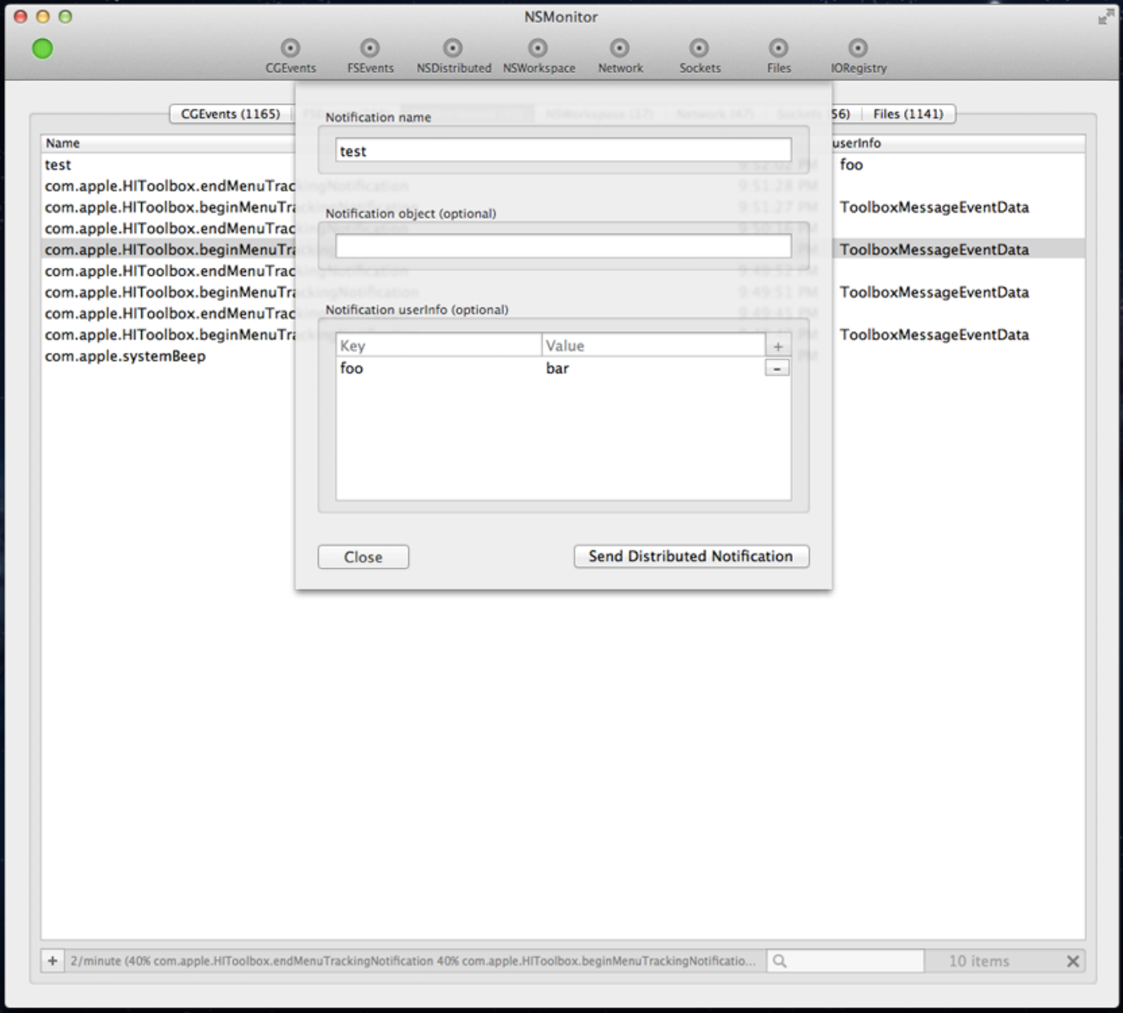Click the plus button to add userInfo row

tap(778, 344)
